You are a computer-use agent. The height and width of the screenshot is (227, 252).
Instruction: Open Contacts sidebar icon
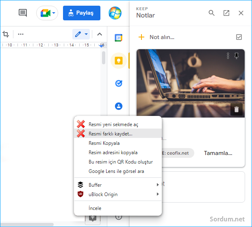point(119,106)
